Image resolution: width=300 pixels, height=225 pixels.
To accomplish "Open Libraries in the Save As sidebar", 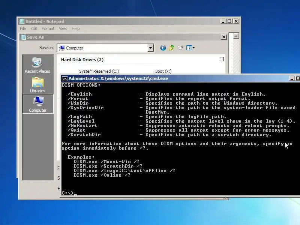I will tap(37, 85).
